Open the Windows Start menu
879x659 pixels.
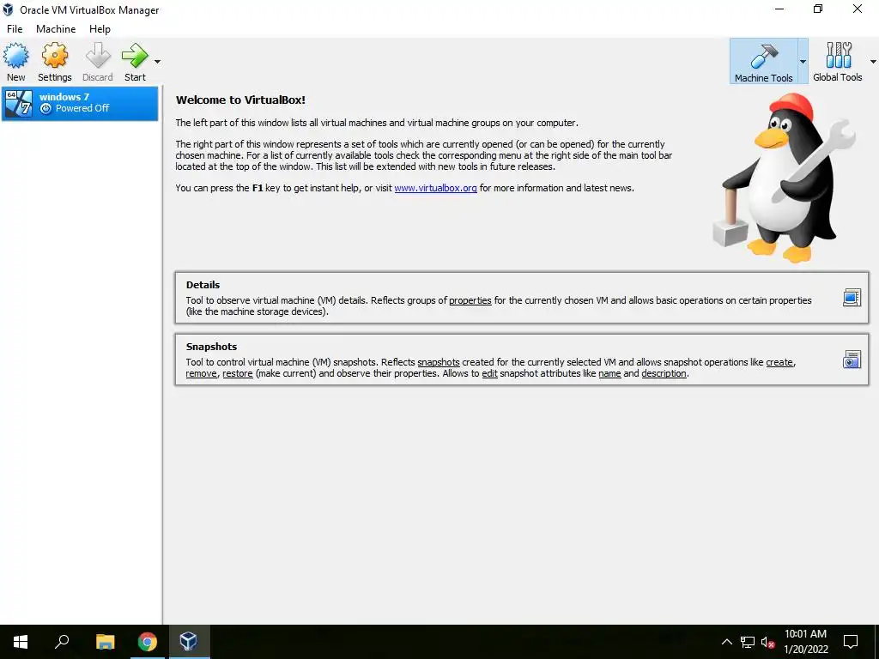click(x=21, y=642)
